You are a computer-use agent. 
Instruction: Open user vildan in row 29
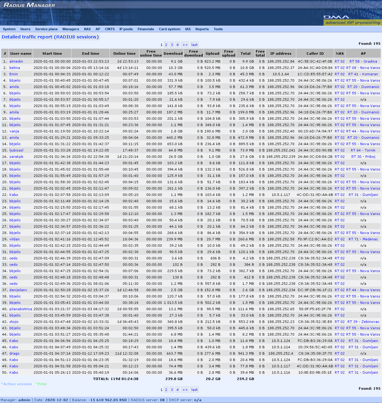[x=15, y=239]
